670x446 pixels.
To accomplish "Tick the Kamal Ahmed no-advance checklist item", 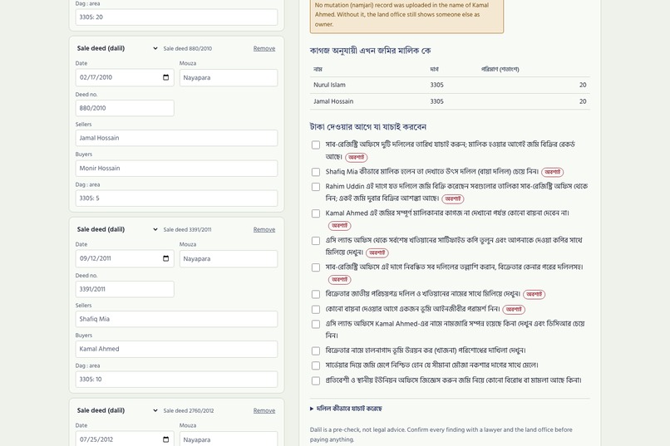I will tap(316, 213).
